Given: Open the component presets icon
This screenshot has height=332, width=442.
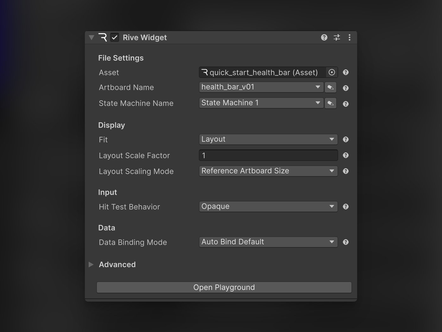Looking at the screenshot, I should coord(337,37).
